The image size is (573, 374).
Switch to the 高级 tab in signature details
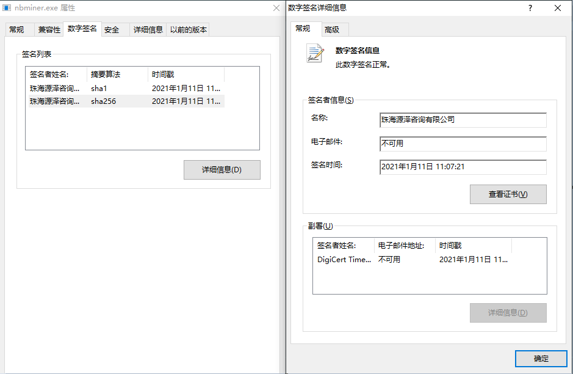(332, 29)
